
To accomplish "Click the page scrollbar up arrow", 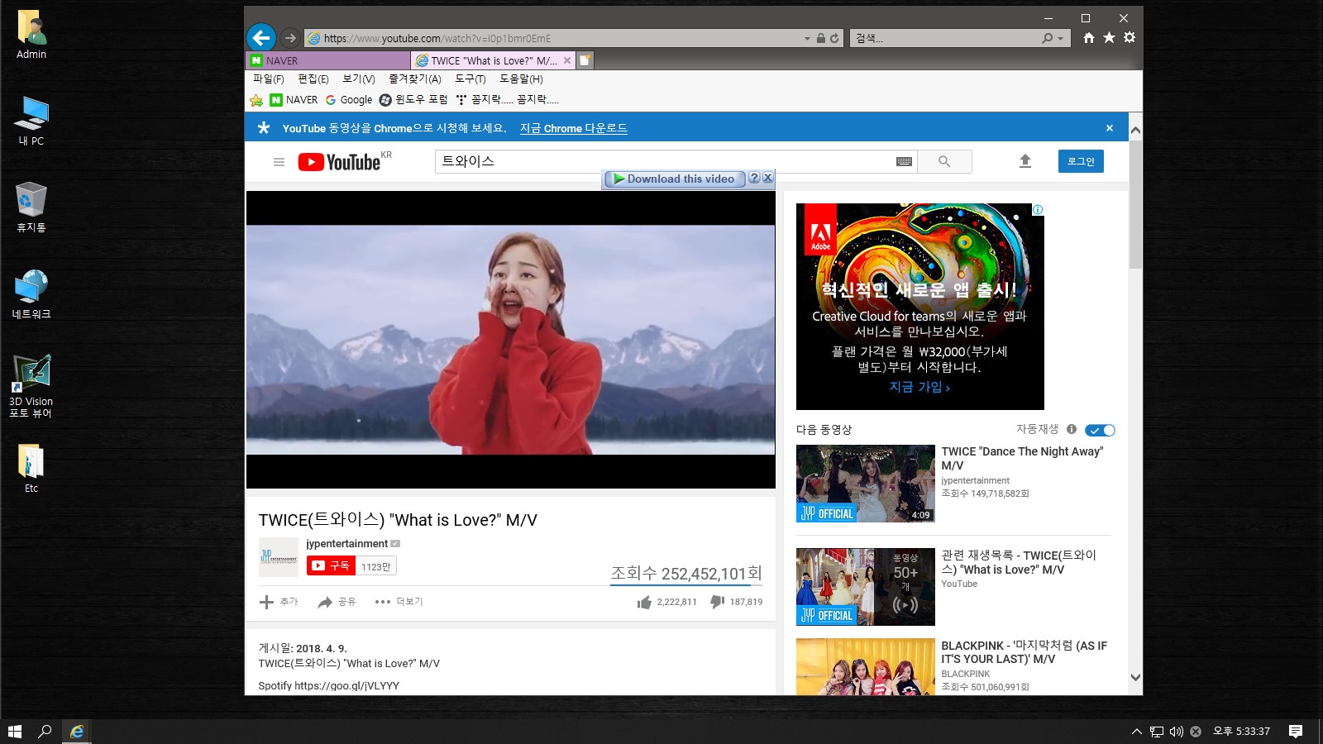I will point(1135,130).
